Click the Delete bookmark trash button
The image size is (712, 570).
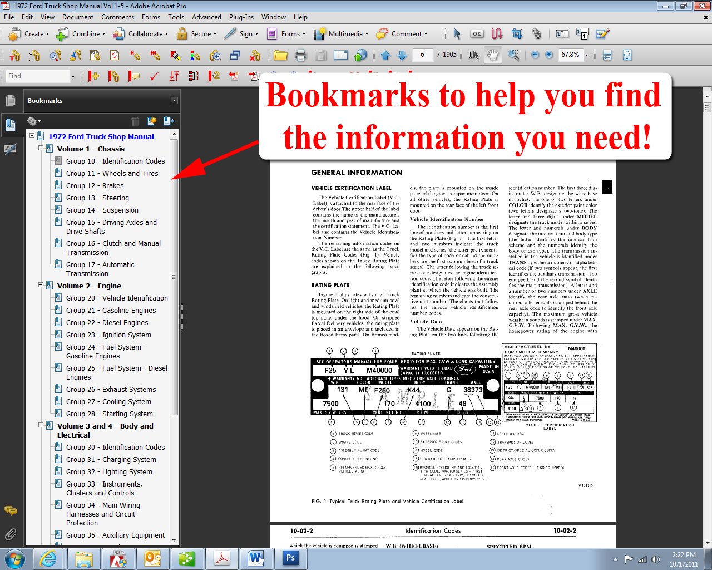135,121
